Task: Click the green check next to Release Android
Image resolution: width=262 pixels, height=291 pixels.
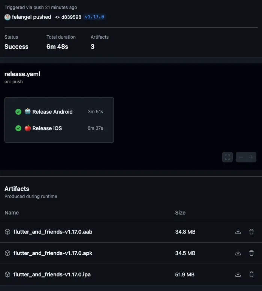Action: coord(18,112)
